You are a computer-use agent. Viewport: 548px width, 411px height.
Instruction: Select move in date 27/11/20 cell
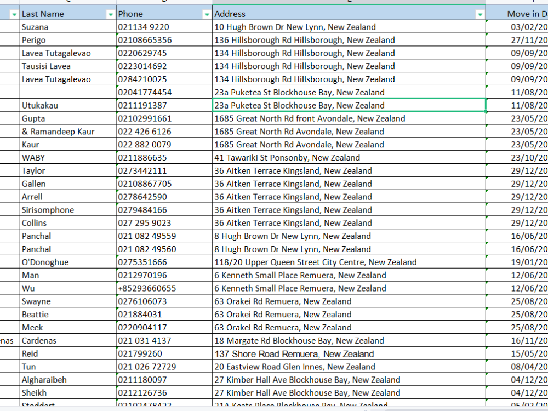tap(517, 40)
